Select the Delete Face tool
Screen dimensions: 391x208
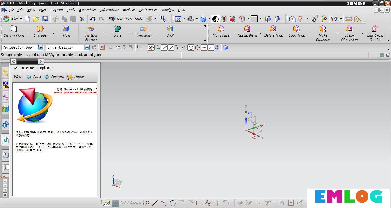pyautogui.click(x=273, y=31)
